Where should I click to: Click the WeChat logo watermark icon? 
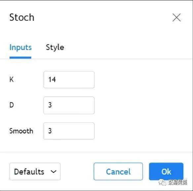pyautogui.click(x=162, y=182)
